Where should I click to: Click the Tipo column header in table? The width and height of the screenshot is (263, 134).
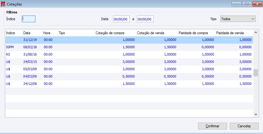(x=77, y=33)
